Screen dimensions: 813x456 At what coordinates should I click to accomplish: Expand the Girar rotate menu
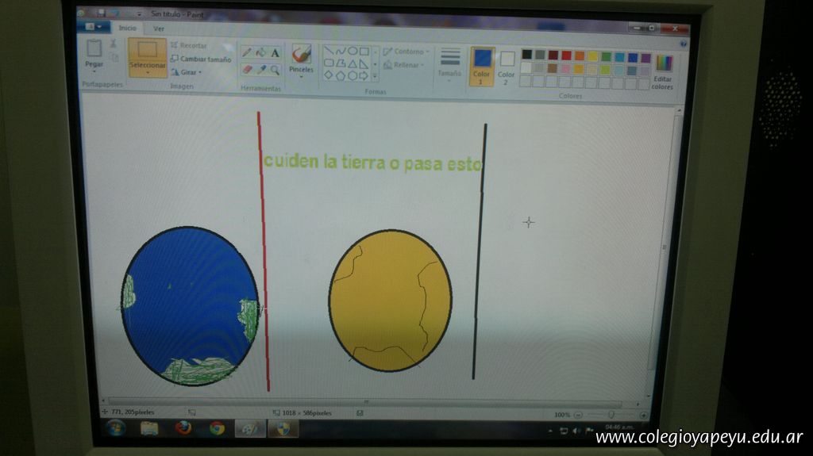(188, 72)
